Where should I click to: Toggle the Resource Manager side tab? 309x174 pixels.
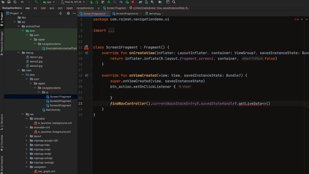[x=2, y=43]
